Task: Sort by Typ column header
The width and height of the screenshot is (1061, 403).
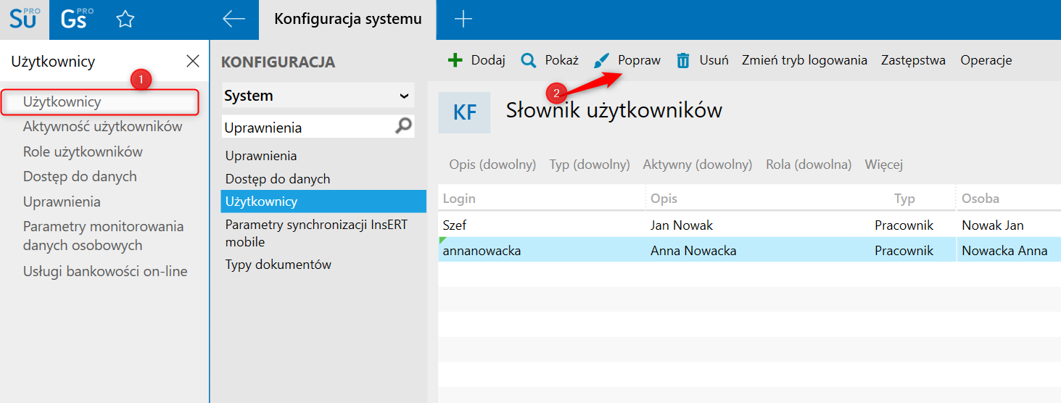Action: click(904, 198)
